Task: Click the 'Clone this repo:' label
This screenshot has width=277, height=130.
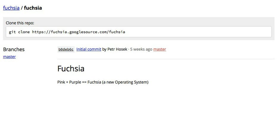Action: [20, 23]
